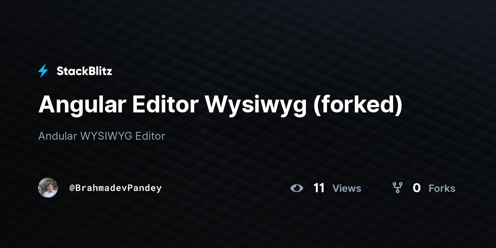Viewport: 496px width, 248px height.
Task: Click "WYSIWYG" in the gray subtitle
Action: tap(107, 136)
